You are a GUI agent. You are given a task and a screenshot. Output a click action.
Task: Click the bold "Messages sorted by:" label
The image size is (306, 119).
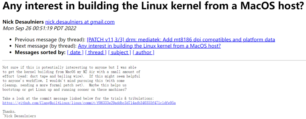(x=40, y=52)
